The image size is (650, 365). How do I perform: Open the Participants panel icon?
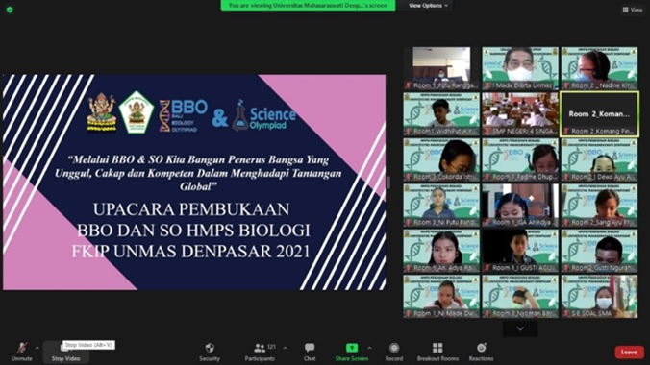coord(260,348)
